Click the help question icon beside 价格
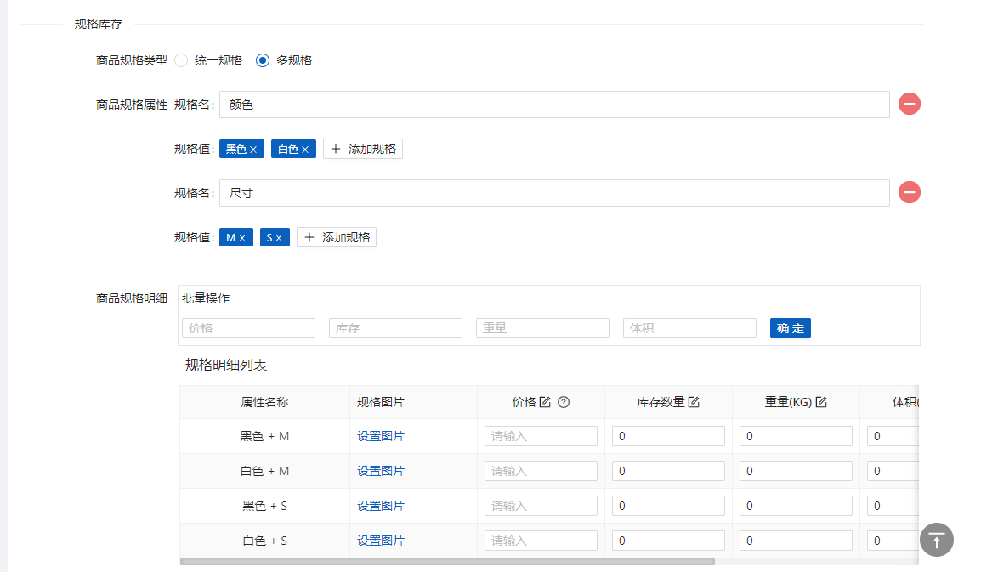Viewport: 981px width, 572px height. click(563, 402)
